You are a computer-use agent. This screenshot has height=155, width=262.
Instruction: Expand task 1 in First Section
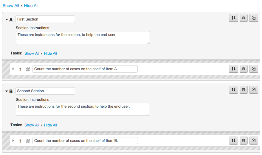13,69
